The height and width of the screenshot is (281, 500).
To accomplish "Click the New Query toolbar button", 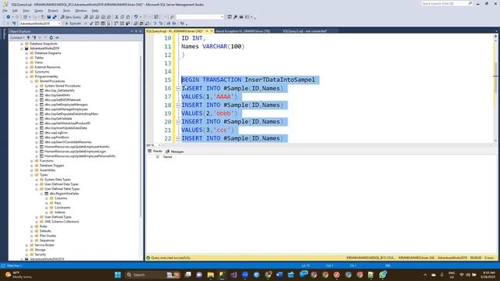I will tap(71, 17).
